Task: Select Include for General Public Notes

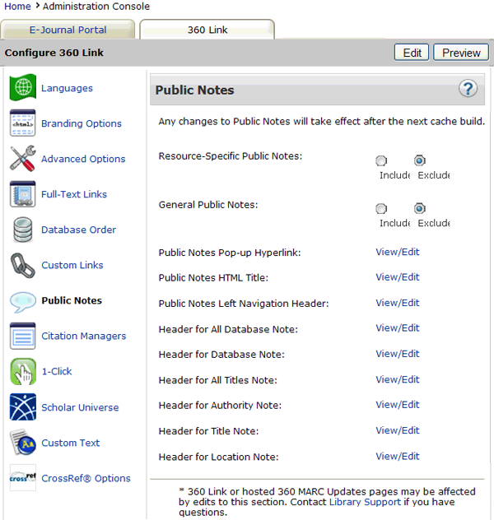Action: 381,209
